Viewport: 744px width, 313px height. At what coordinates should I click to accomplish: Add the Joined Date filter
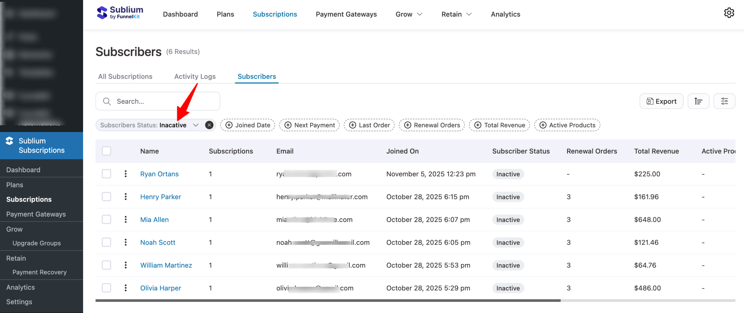[248, 125]
